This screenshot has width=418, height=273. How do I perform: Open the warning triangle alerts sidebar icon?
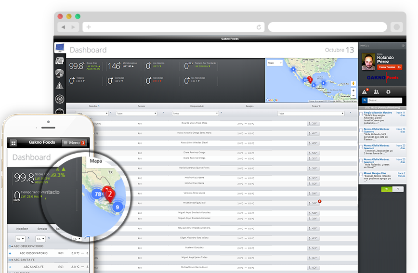tap(59, 86)
